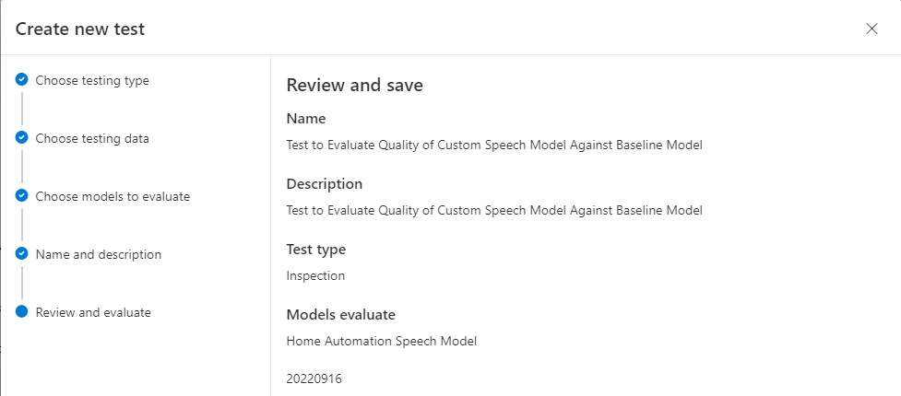Click the test name value under Name
901x396 pixels.
coord(494,145)
